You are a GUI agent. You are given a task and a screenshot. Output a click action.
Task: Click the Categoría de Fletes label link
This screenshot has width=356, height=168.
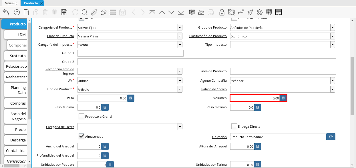click(x=60, y=127)
